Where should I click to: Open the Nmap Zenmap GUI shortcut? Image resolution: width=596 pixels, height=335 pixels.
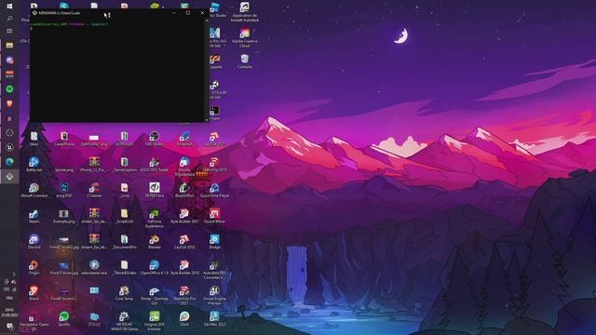coord(154,296)
